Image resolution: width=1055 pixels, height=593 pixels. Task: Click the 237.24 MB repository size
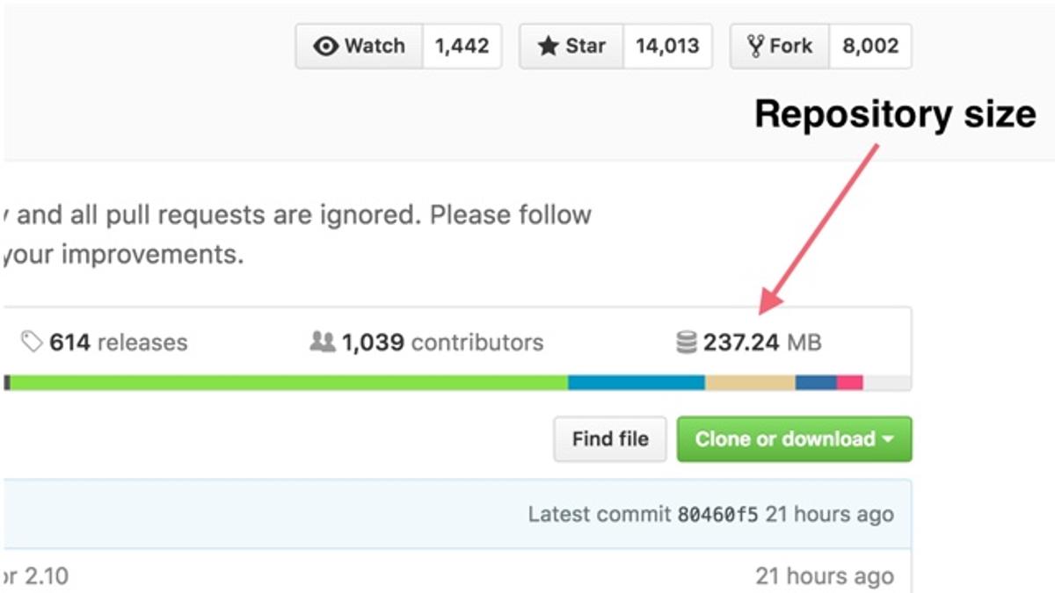[x=761, y=342]
